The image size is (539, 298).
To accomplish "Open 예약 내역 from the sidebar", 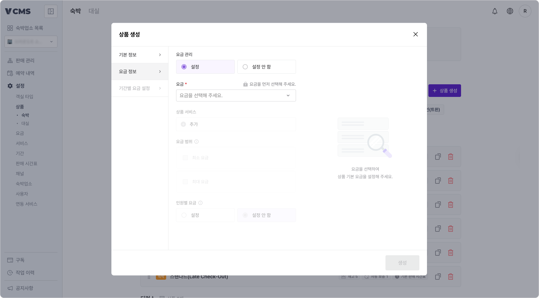I will tap(24, 73).
